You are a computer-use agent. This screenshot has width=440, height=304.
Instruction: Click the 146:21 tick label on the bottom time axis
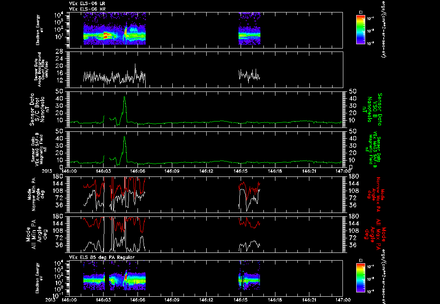click(x=309, y=300)
